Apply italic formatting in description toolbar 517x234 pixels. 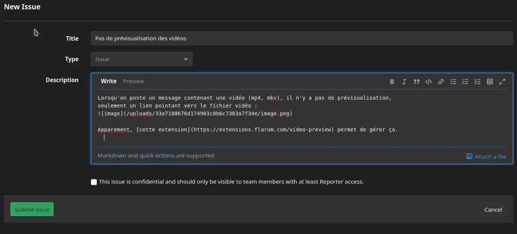[x=404, y=82]
